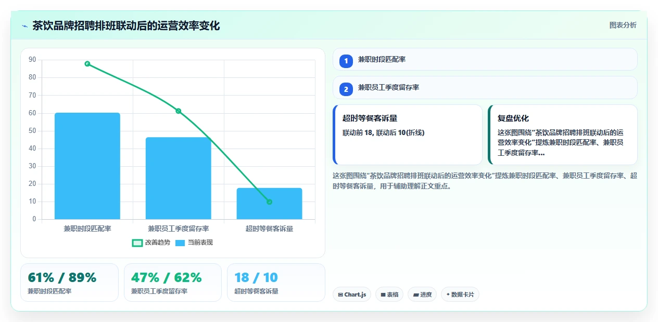This screenshot has width=658, height=322.
Task: Click the 联动前 18, 联动后 10(折线) text
Action: tap(383, 133)
